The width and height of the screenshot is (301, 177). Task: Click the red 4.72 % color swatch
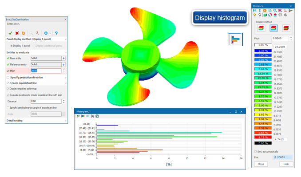(263, 138)
